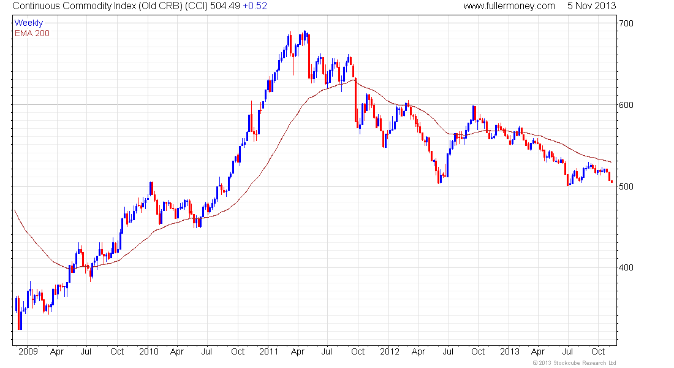The width and height of the screenshot is (674, 368).
Task: Click the chart title 'Continuous Commodity Index (Old CRB) (CCI)'
Action: pyautogui.click(x=110, y=6)
